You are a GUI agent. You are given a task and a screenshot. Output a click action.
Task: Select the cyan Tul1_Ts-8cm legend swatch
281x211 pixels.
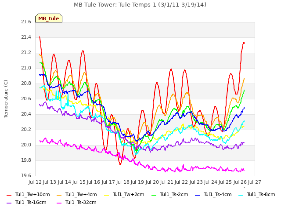point(241,195)
